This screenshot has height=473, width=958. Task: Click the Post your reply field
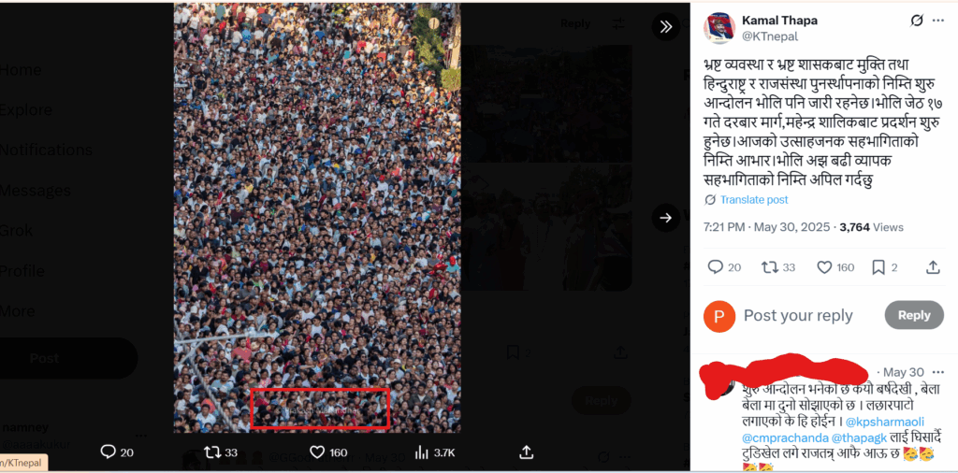pos(798,316)
